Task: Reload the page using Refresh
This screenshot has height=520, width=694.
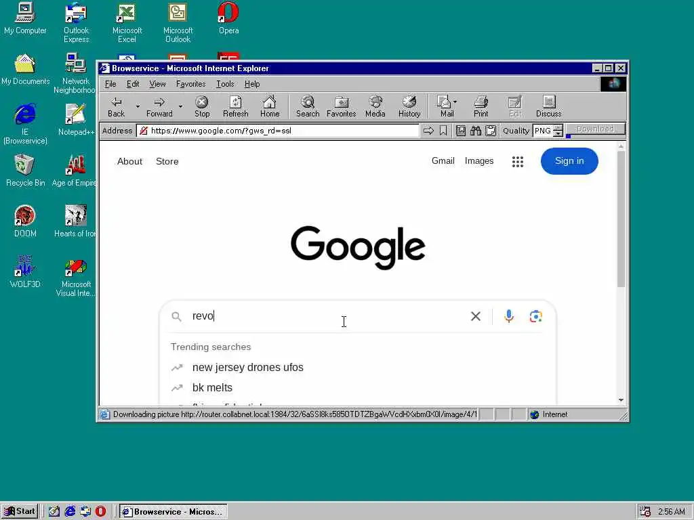Action: pyautogui.click(x=235, y=106)
